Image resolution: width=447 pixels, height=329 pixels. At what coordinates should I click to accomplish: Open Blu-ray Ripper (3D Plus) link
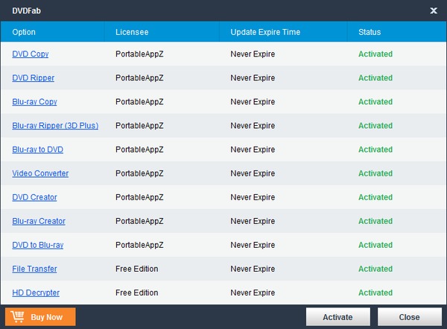pyautogui.click(x=55, y=126)
